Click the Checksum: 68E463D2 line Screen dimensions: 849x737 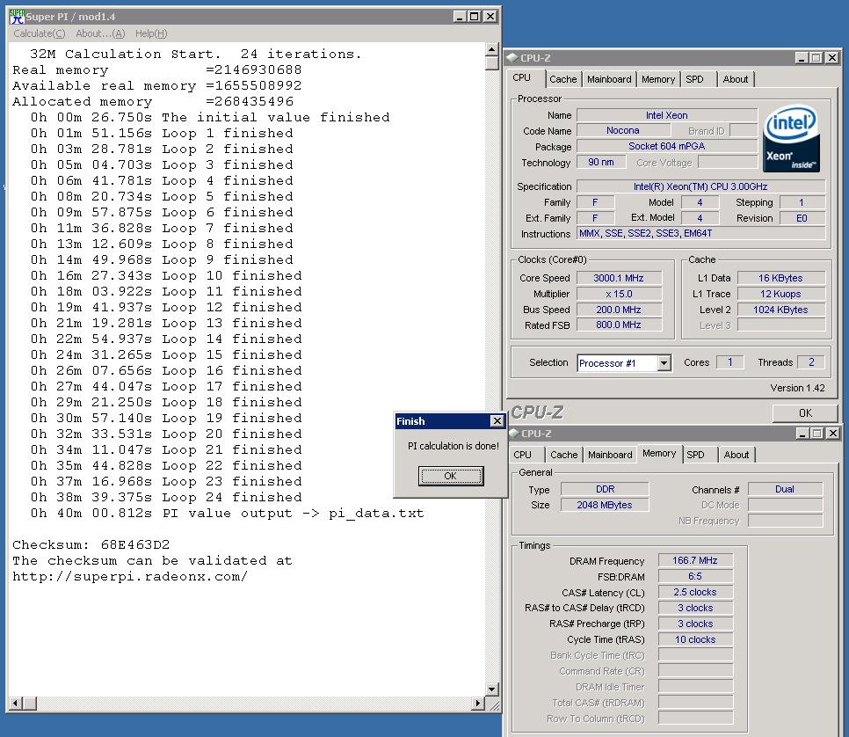coord(91,544)
